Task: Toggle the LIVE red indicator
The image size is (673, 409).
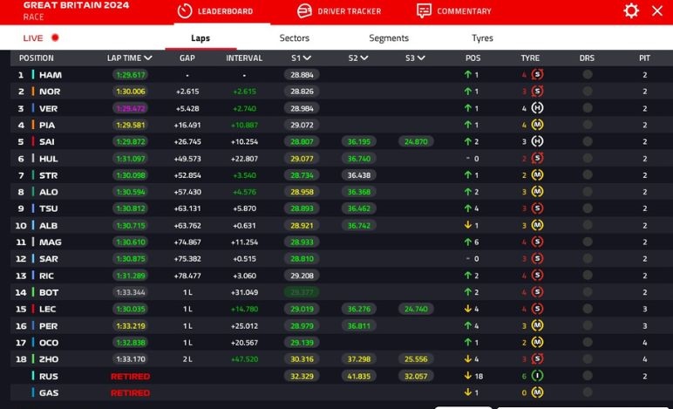Action: click(x=55, y=38)
